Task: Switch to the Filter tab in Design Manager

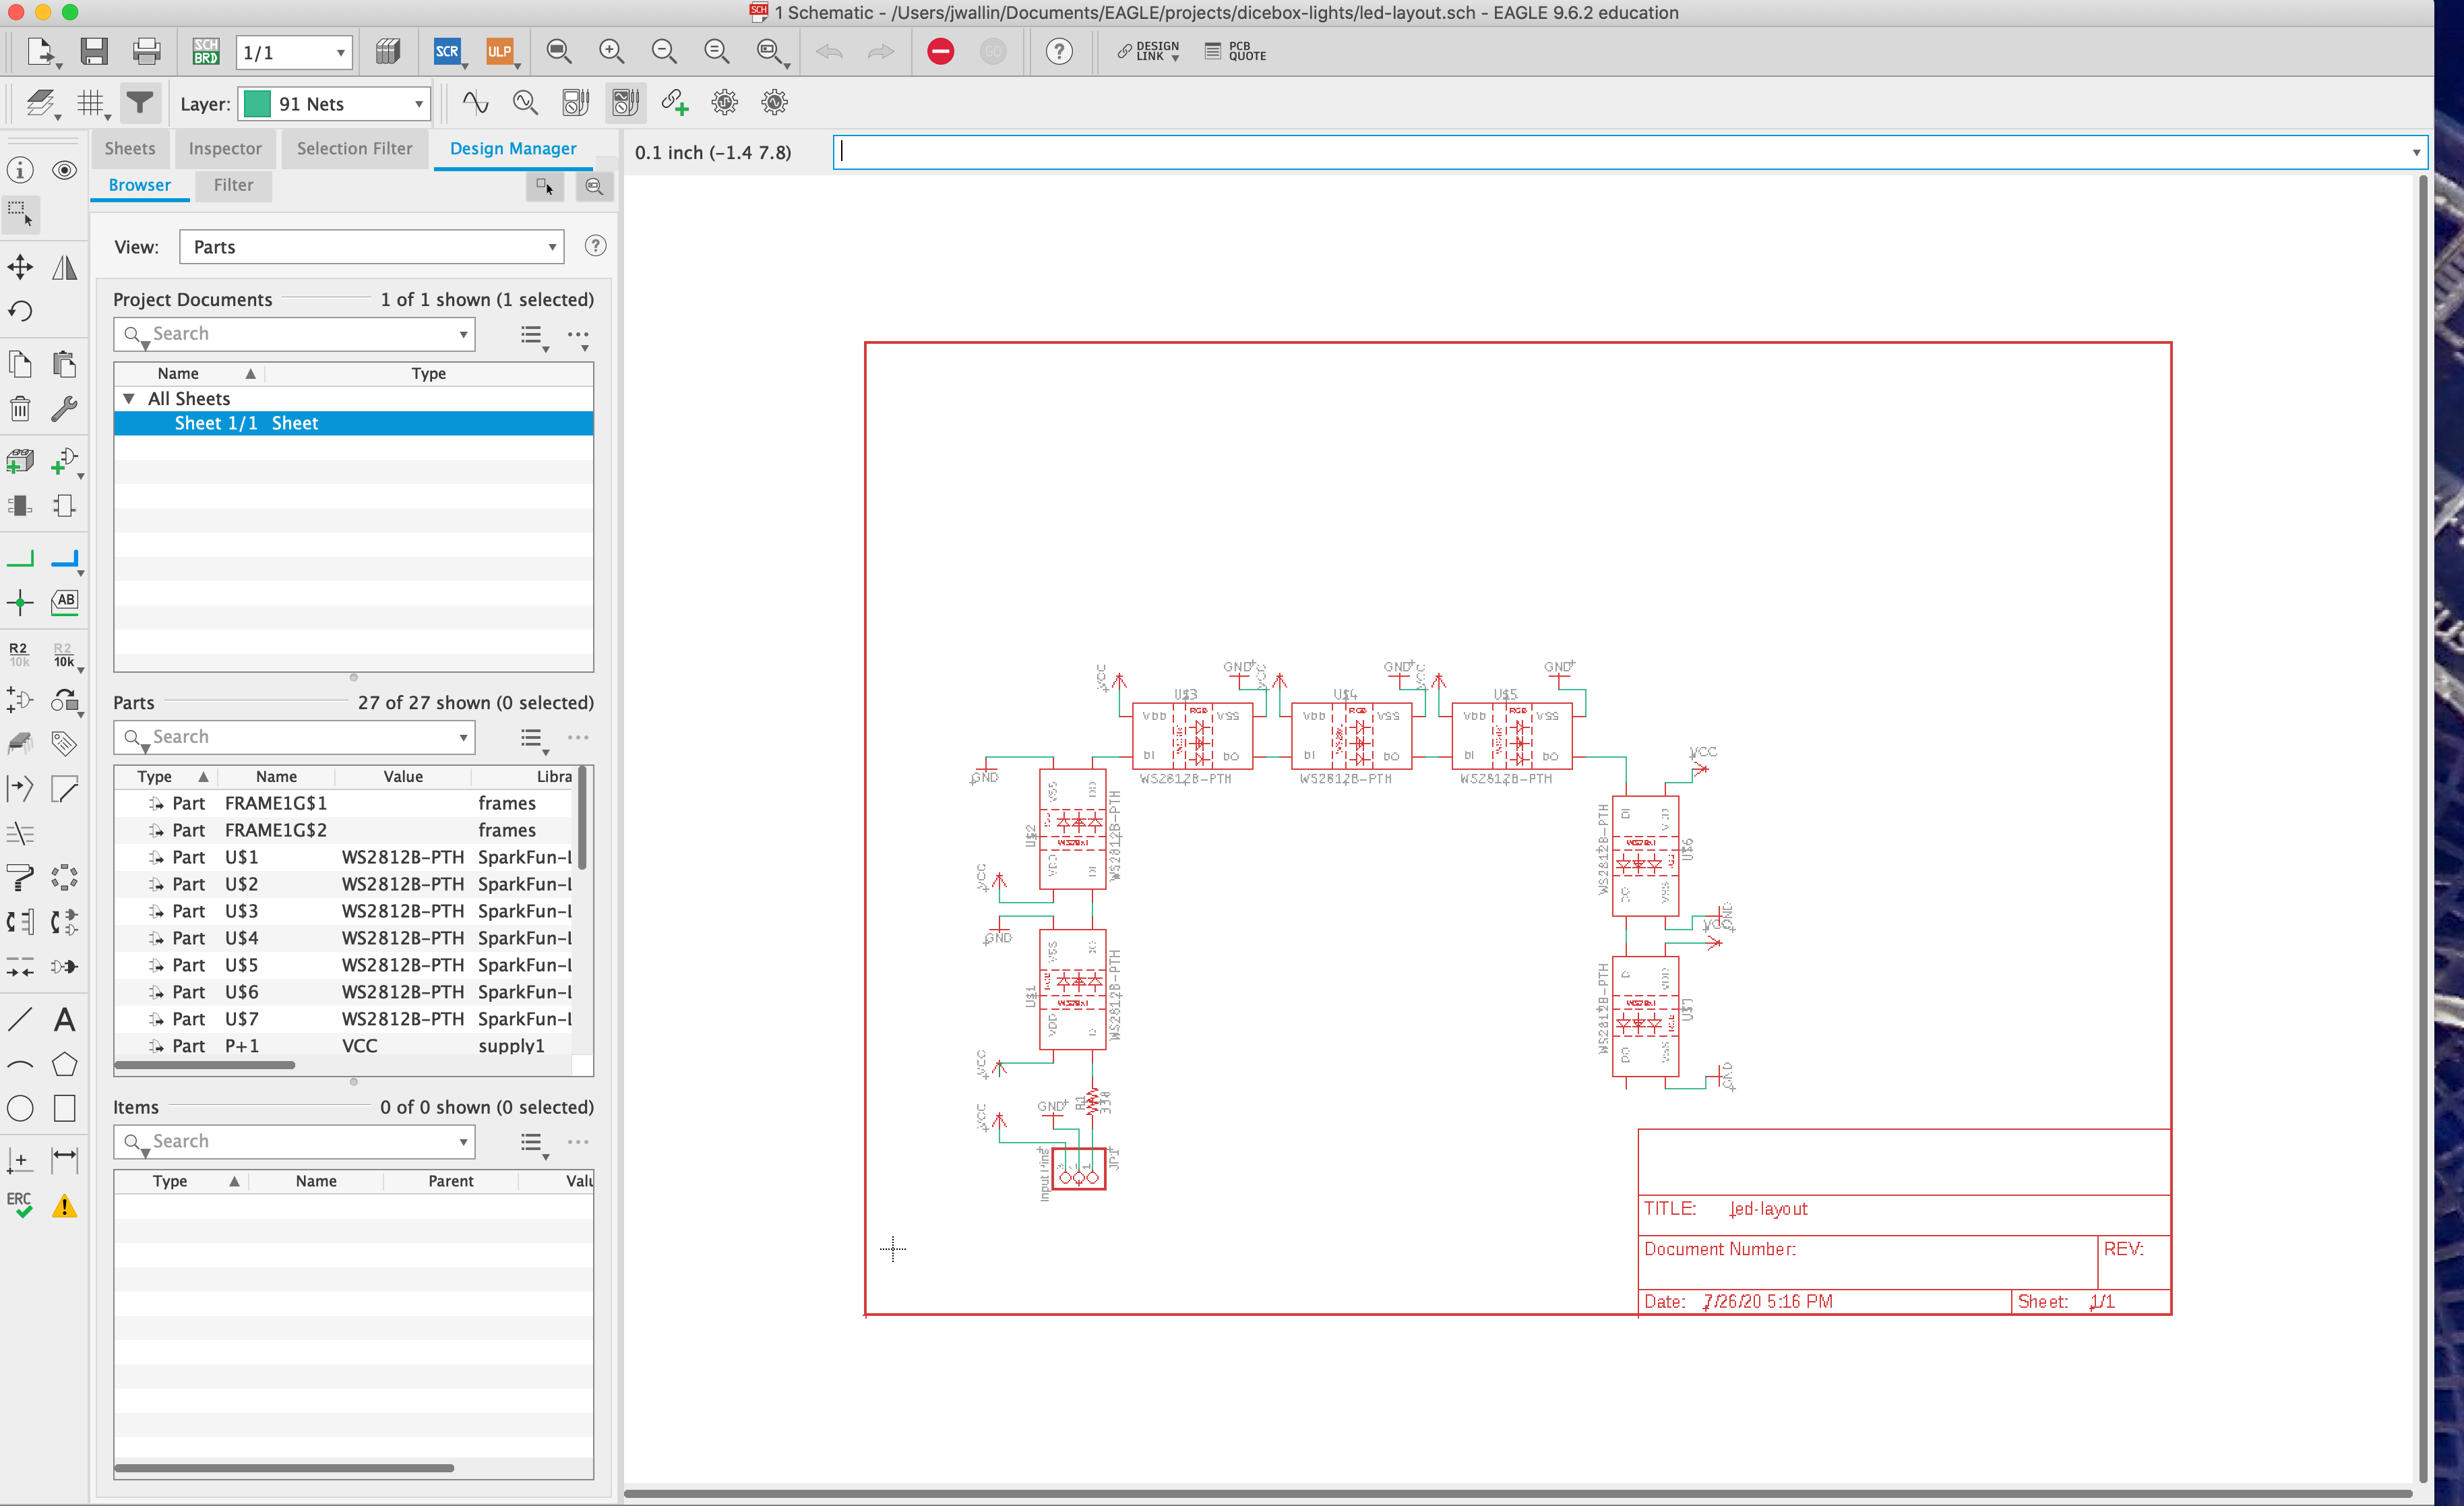Action: (233, 185)
